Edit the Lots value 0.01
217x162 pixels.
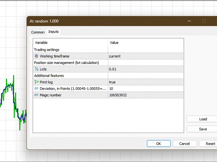[146, 69]
